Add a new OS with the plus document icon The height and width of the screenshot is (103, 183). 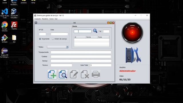click(x=52, y=74)
